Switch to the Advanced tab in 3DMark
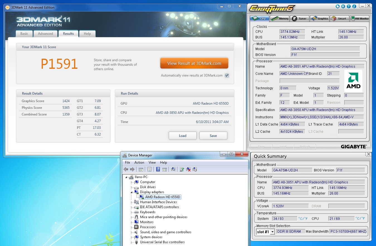The width and height of the screenshot is (376, 246). pyautogui.click(x=45, y=34)
